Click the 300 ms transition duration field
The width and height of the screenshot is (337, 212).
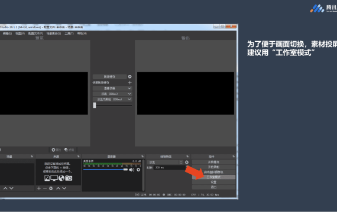pos(169,168)
